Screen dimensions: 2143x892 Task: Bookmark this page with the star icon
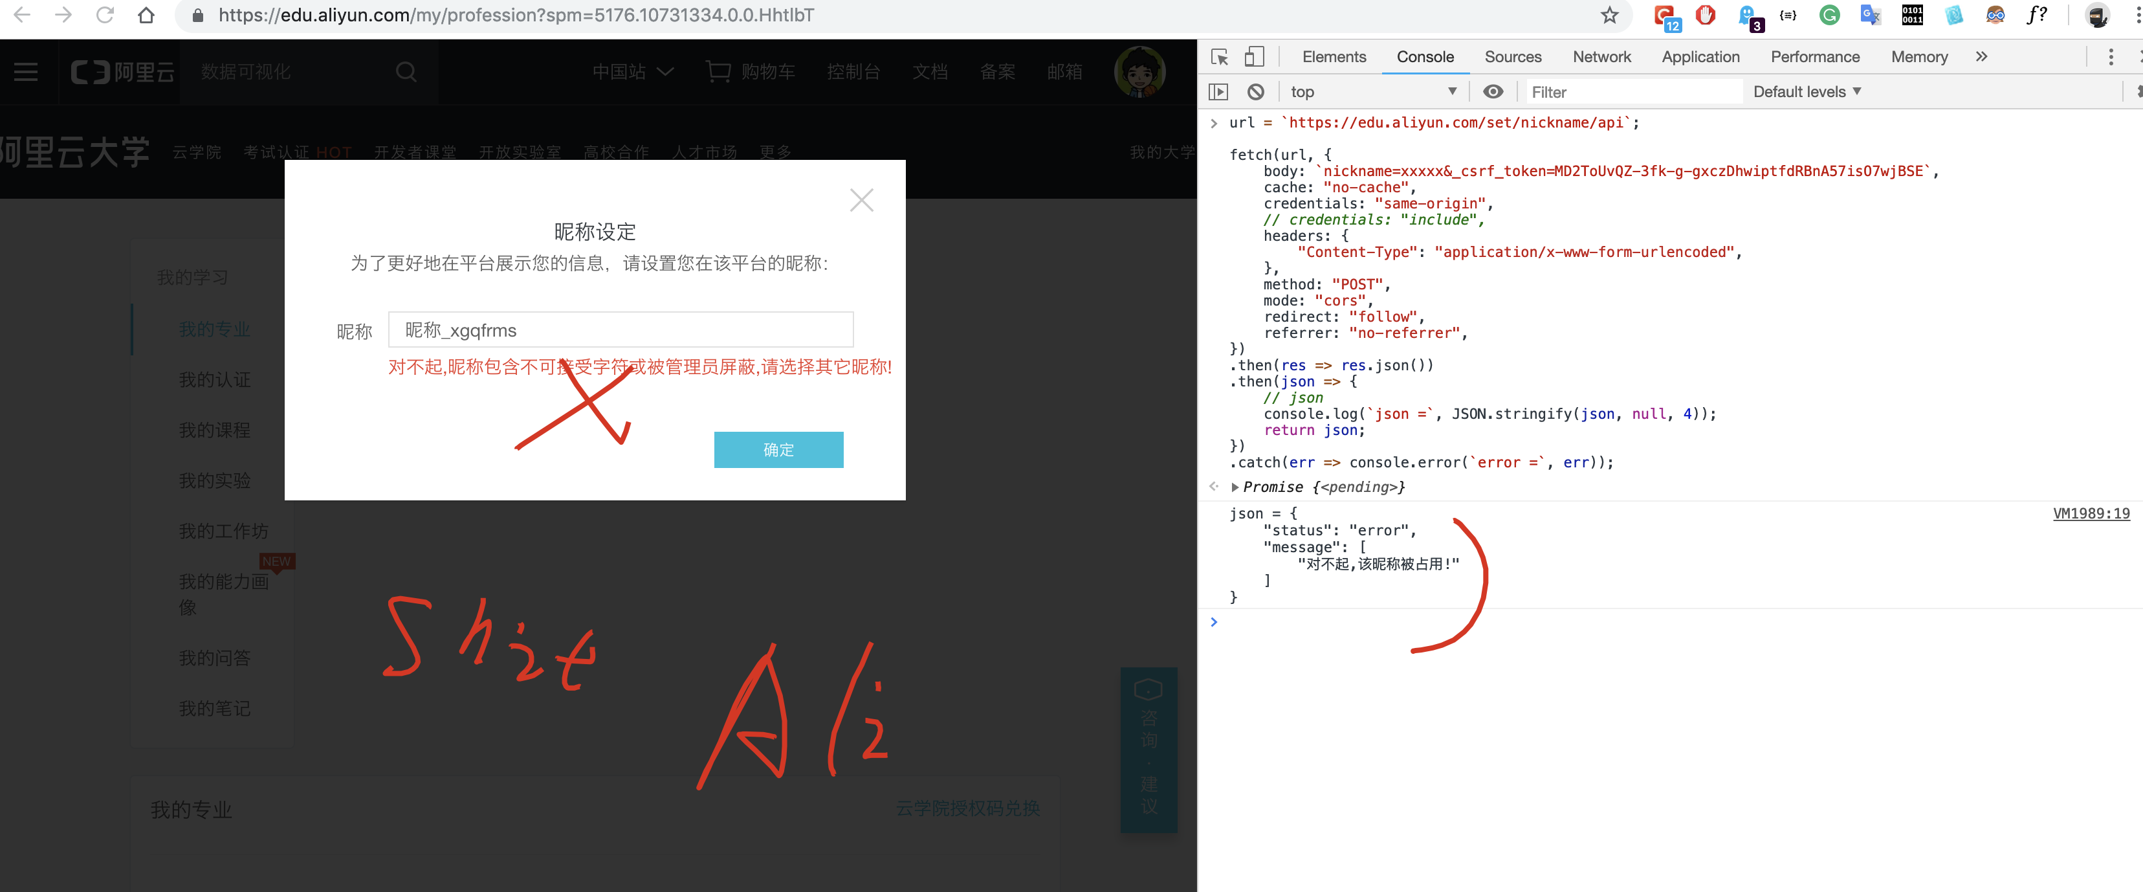pyautogui.click(x=1609, y=15)
